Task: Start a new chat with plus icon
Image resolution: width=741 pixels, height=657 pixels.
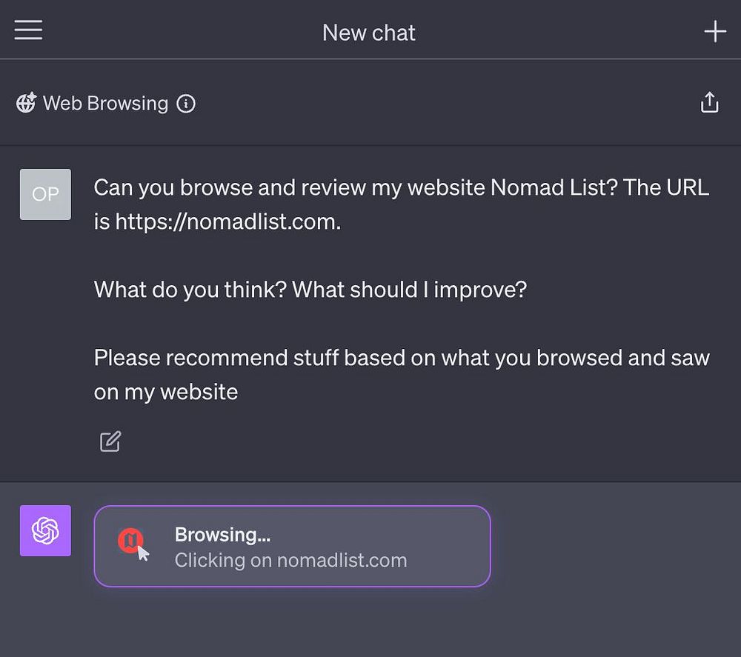Action: (x=714, y=31)
